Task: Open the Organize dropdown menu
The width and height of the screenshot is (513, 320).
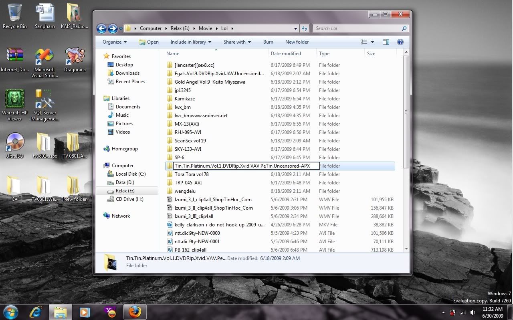Action: [114, 42]
